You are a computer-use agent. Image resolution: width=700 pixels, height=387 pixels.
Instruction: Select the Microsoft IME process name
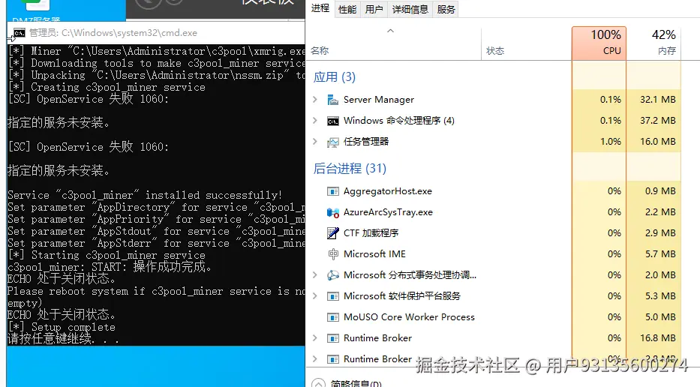point(374,254)
